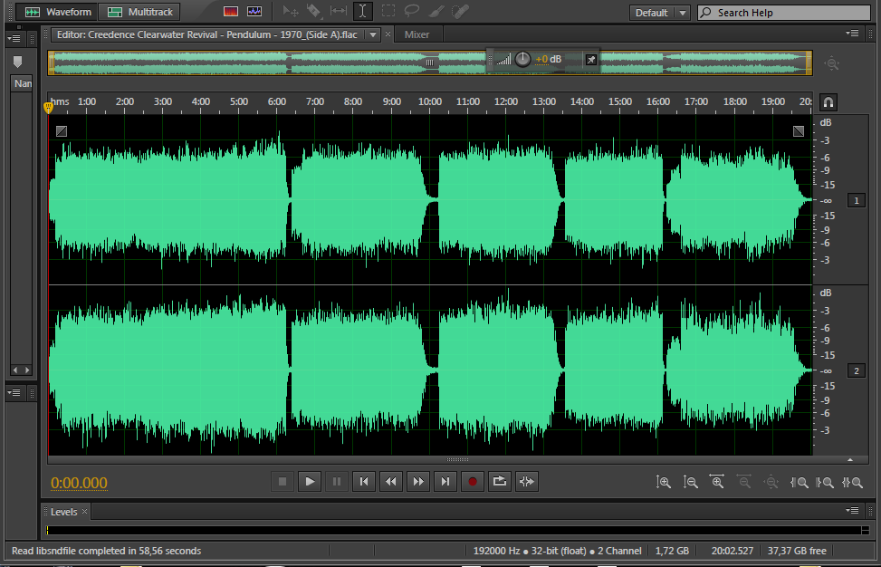Toggle channel 1 enable button
This screenshot has height=567, width=881.
(x=857, y=200)
